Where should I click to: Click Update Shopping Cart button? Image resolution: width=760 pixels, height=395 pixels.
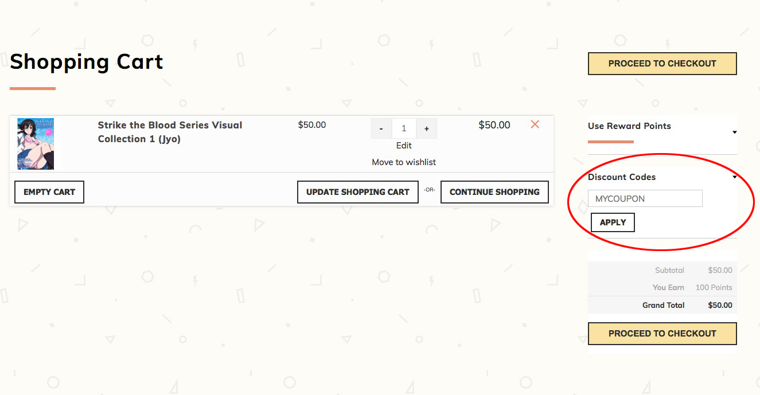click(x=357, y=192)
